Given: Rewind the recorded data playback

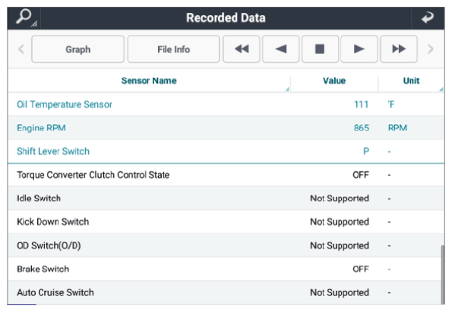Looking at the screenshot, I should click(242, 49).
